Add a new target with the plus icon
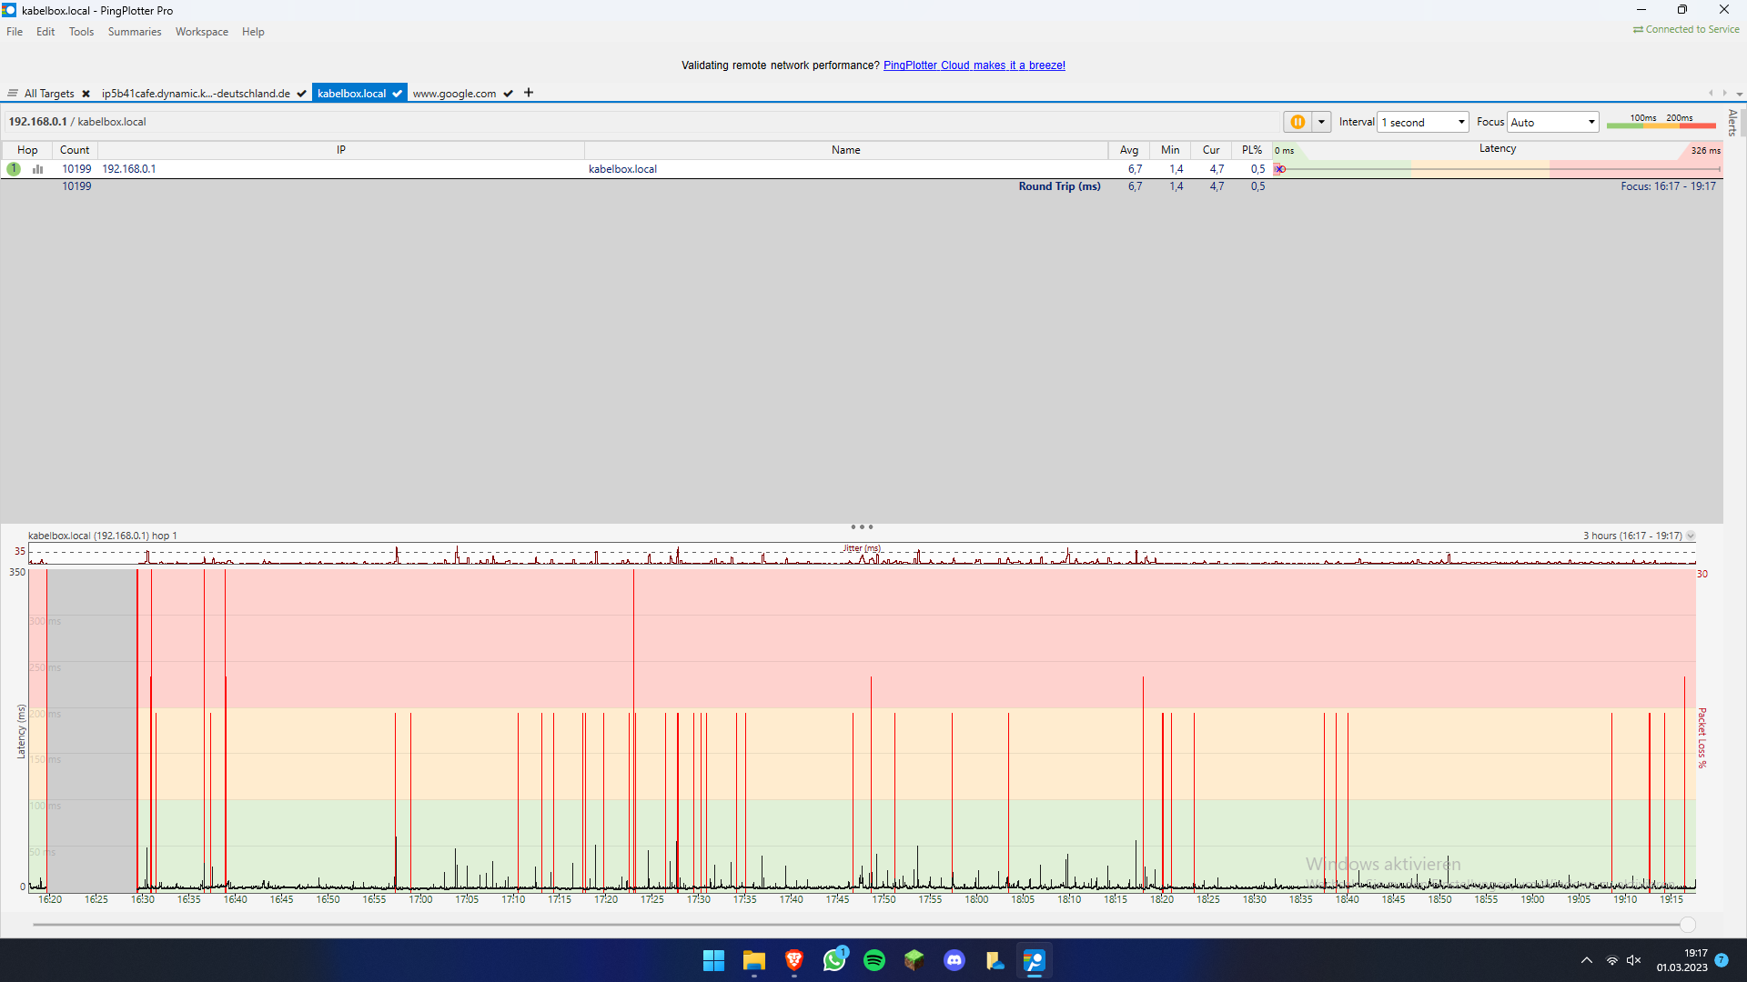 click(x=528, y=93)
